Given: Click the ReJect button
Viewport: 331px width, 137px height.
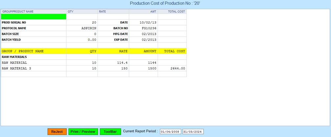Looking at the screenshot, I should pos(57,131).
